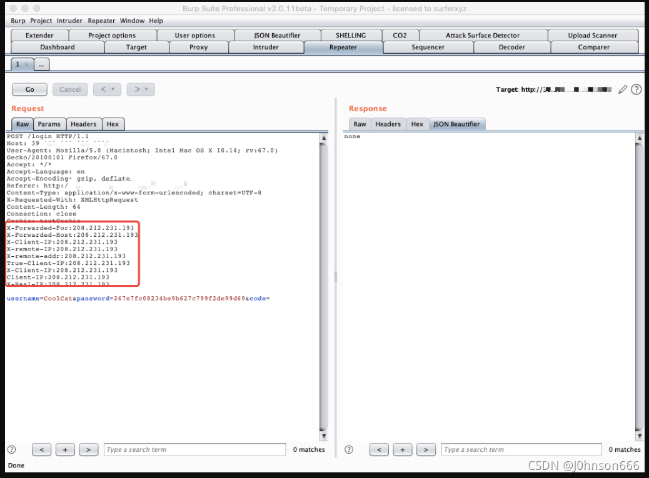Click the request pane scrollbar down arrow
The image size is (649, 478).
(324, 436)
